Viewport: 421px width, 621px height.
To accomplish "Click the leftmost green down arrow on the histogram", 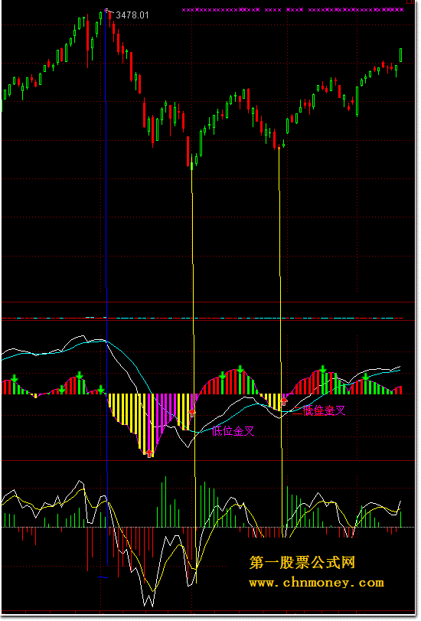I will click(x=15, y=378).
